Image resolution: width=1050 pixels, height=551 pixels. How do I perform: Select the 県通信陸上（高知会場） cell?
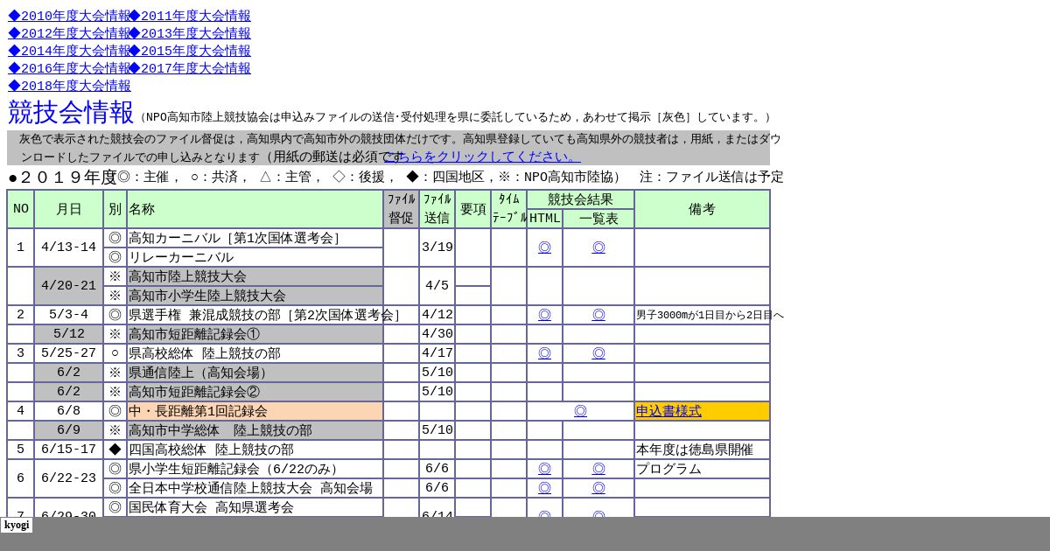pos(255,373)
